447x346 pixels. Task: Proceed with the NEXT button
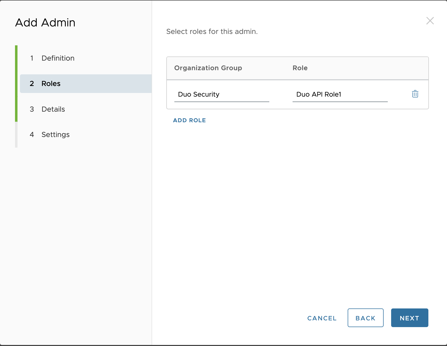pos(409,318)
